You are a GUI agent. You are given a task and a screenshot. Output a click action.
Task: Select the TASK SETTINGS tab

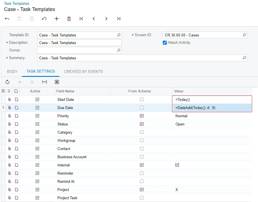pos(41,71)
